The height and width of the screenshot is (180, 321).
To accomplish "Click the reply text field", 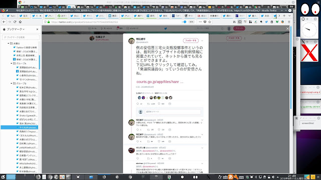I will coord(173,111).
